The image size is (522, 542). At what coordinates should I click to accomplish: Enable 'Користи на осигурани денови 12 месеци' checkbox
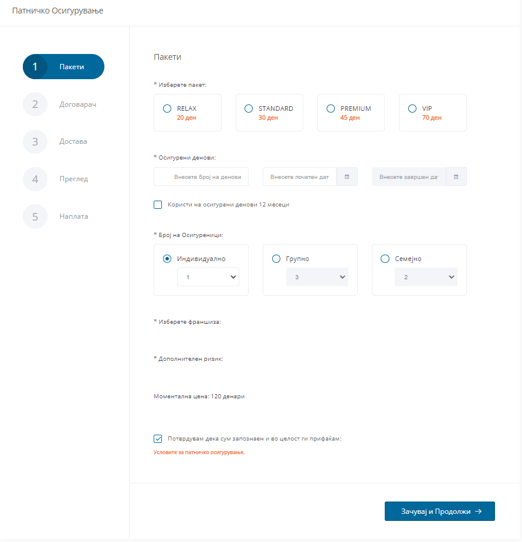[158, 205]
